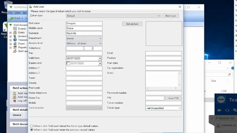Click the Log off icon in Net2 actions

pyautogui.click(x=14, y=101)
